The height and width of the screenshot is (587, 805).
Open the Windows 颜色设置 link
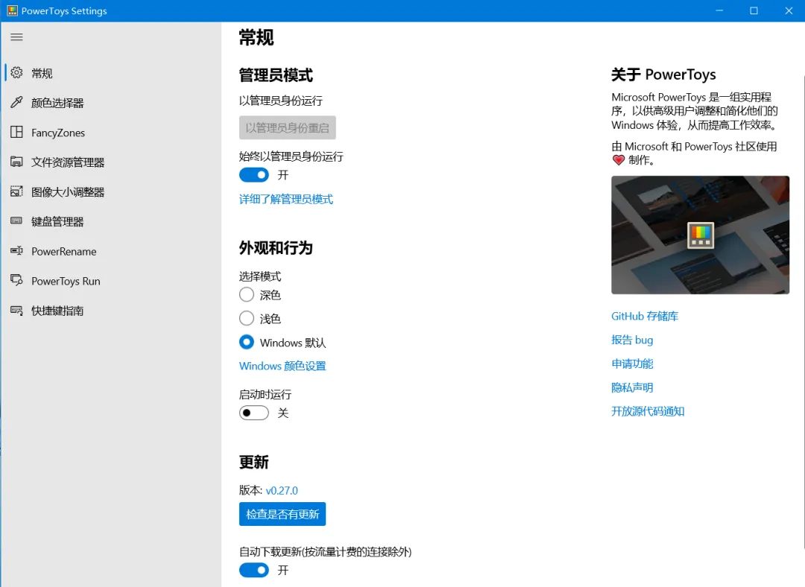point(282,366)
